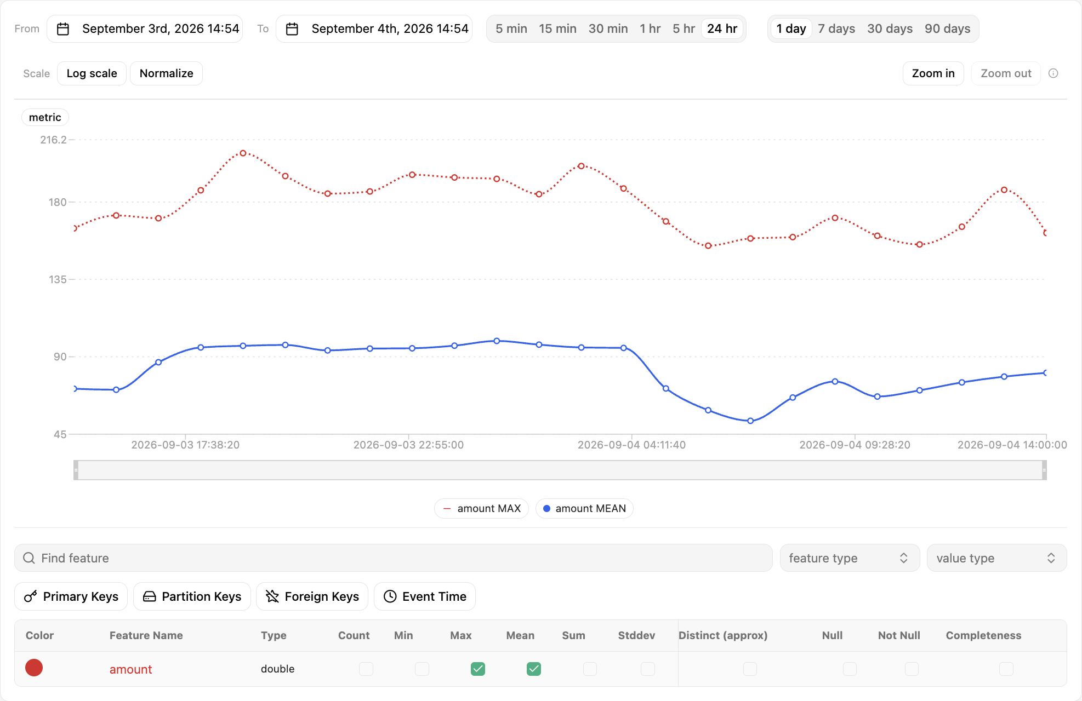Click the red amount color swatch
The width and height of the screenshot is (1082, 701).
[34, 668]
